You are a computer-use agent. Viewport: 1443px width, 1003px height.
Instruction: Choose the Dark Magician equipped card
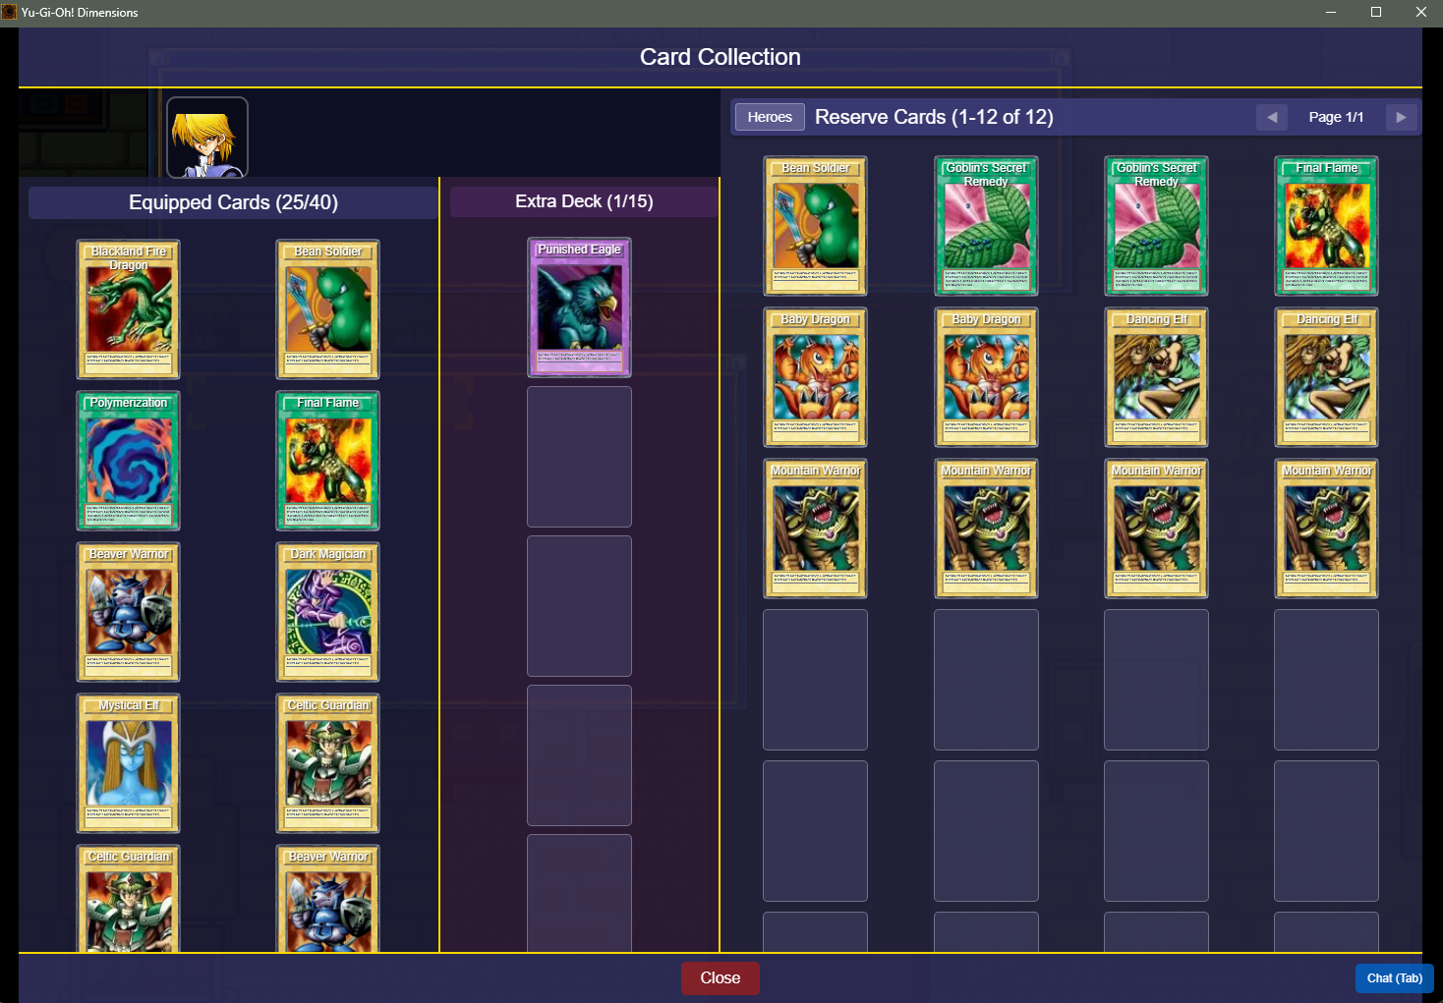328,612
